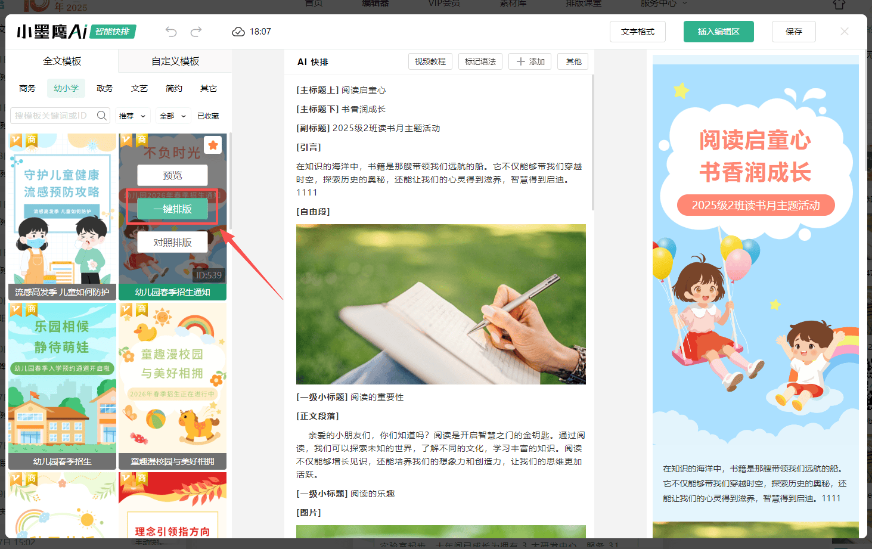
Task: Select the 商务 template category
Action: [x=27, y=88]
